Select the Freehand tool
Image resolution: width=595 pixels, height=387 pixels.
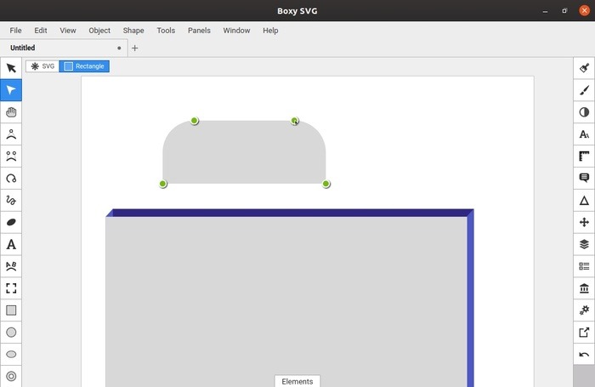(x=11, y=200)
